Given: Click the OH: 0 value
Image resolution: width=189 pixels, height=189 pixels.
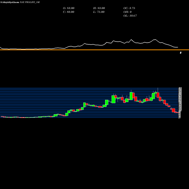Looking at the screenshot, I should coord(127,12).
